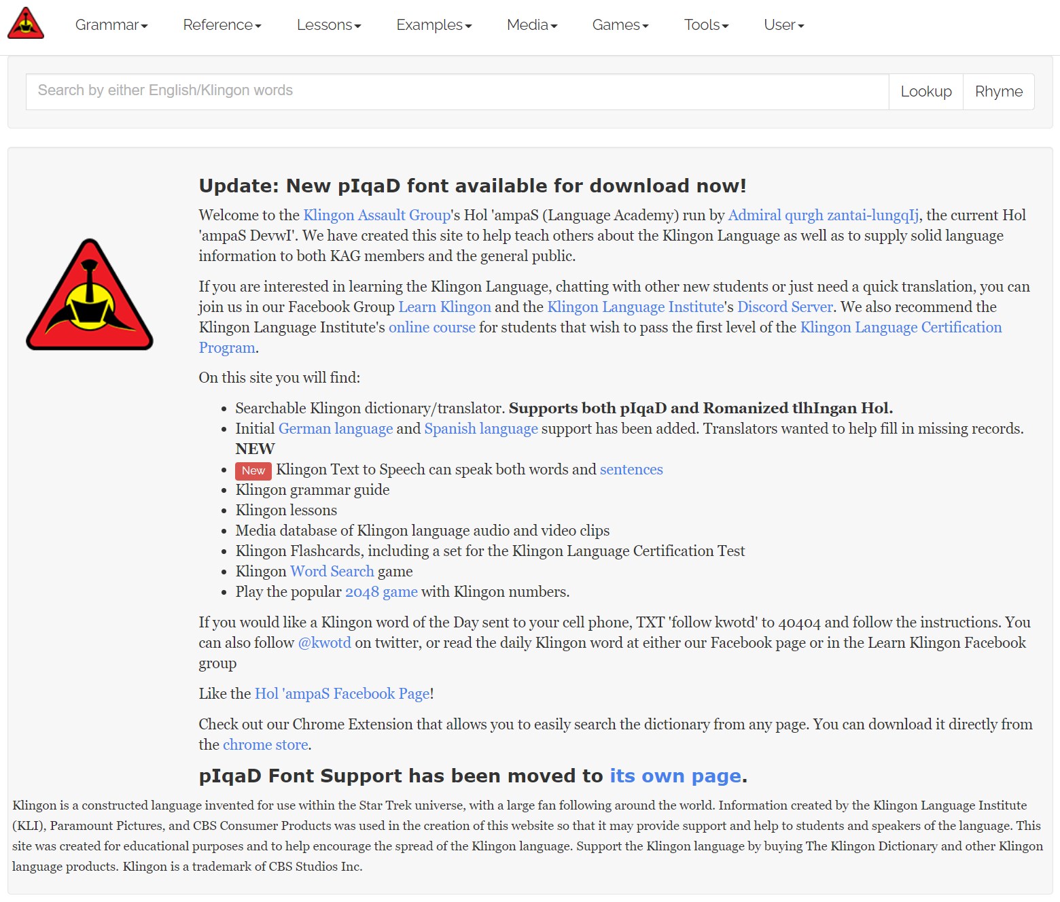Follow the @kwotd twitter link
Image resolution: width=1060 pixels, height=902 pixels.
click(325, 643)
